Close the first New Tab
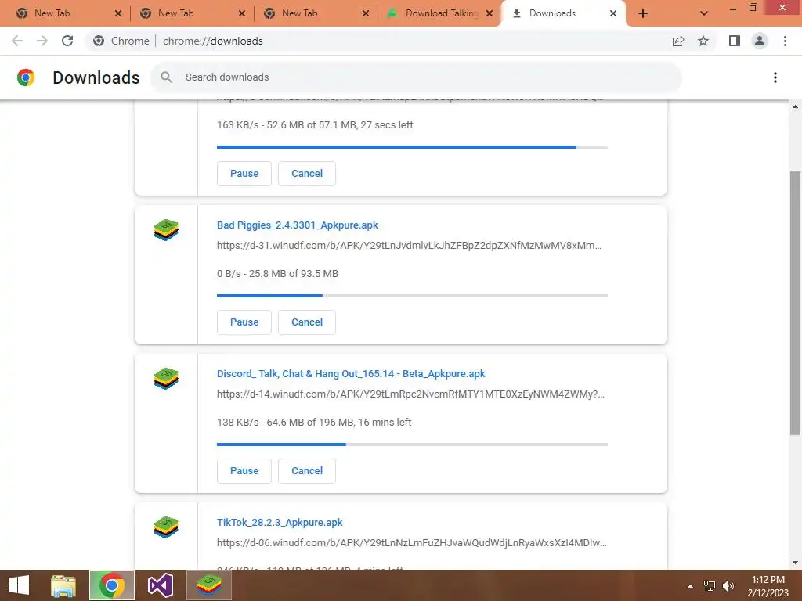Image resolution: width=802 pixels, height=601 pixels. [x=118, y=13]
